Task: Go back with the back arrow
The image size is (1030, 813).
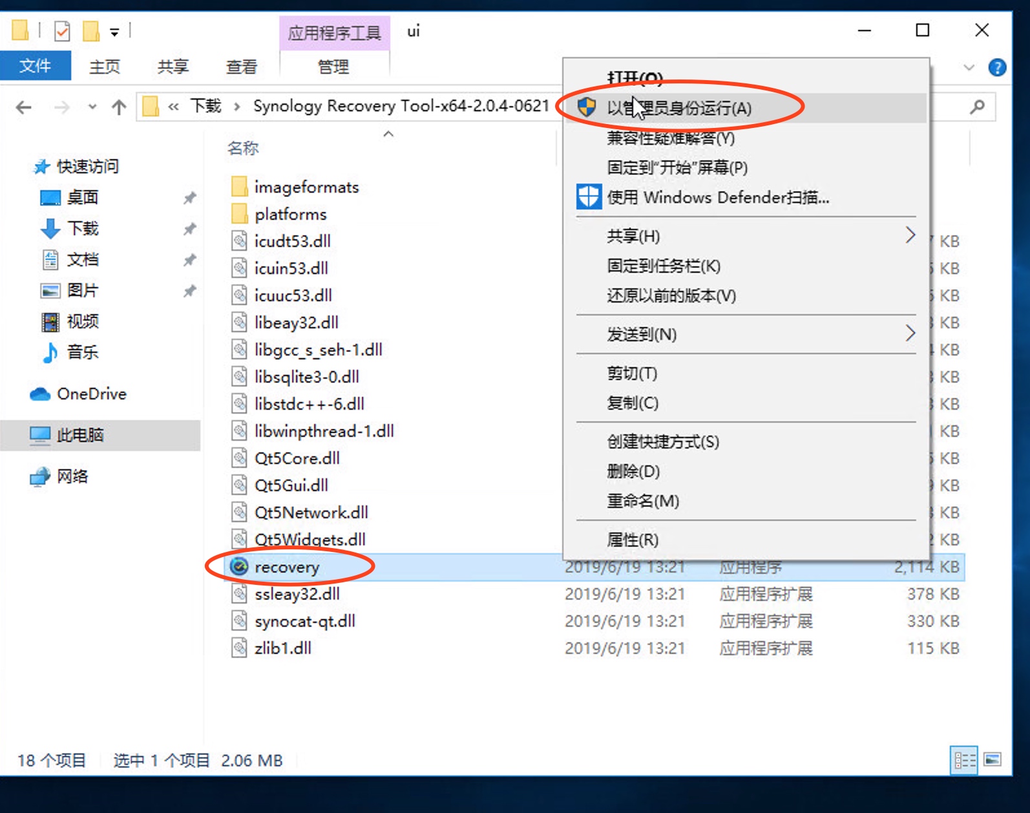Action: [x=24, y=107]
